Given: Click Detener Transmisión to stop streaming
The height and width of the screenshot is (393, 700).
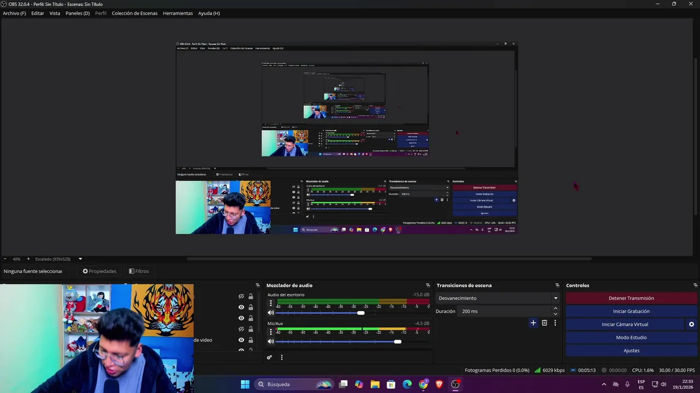Looking at the screenshot, I should [x=631, y=298].
